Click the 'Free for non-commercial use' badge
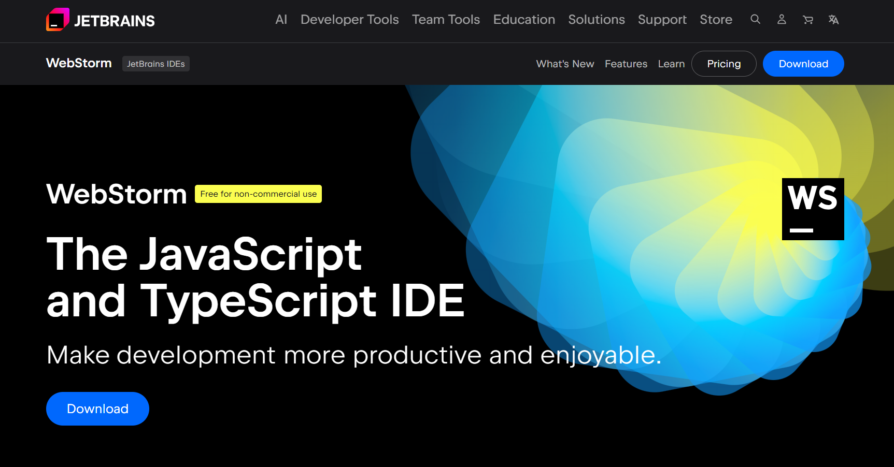The image size is (894, 467). 258,194
